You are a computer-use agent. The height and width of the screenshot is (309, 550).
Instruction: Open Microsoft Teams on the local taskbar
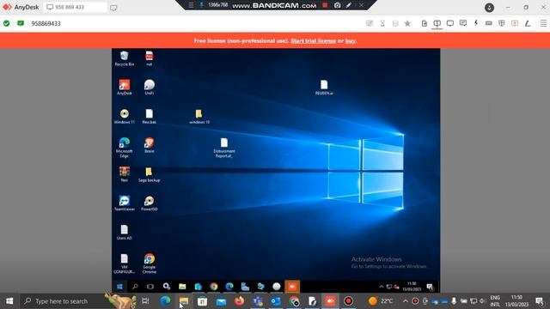[x=258, y=301]
